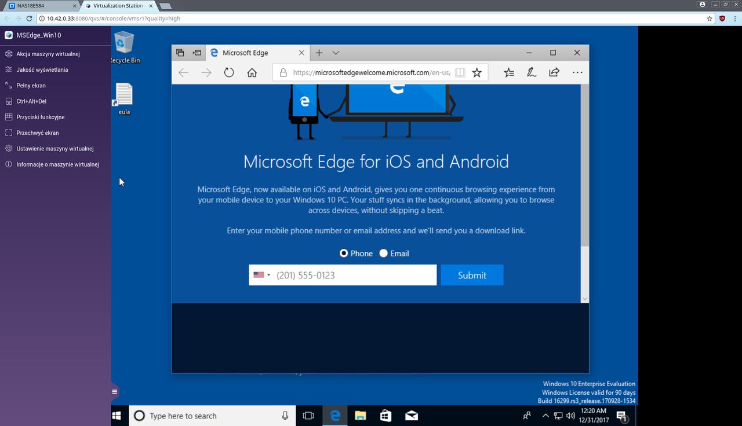Show Edge tab previews chevron

[336, 53]
